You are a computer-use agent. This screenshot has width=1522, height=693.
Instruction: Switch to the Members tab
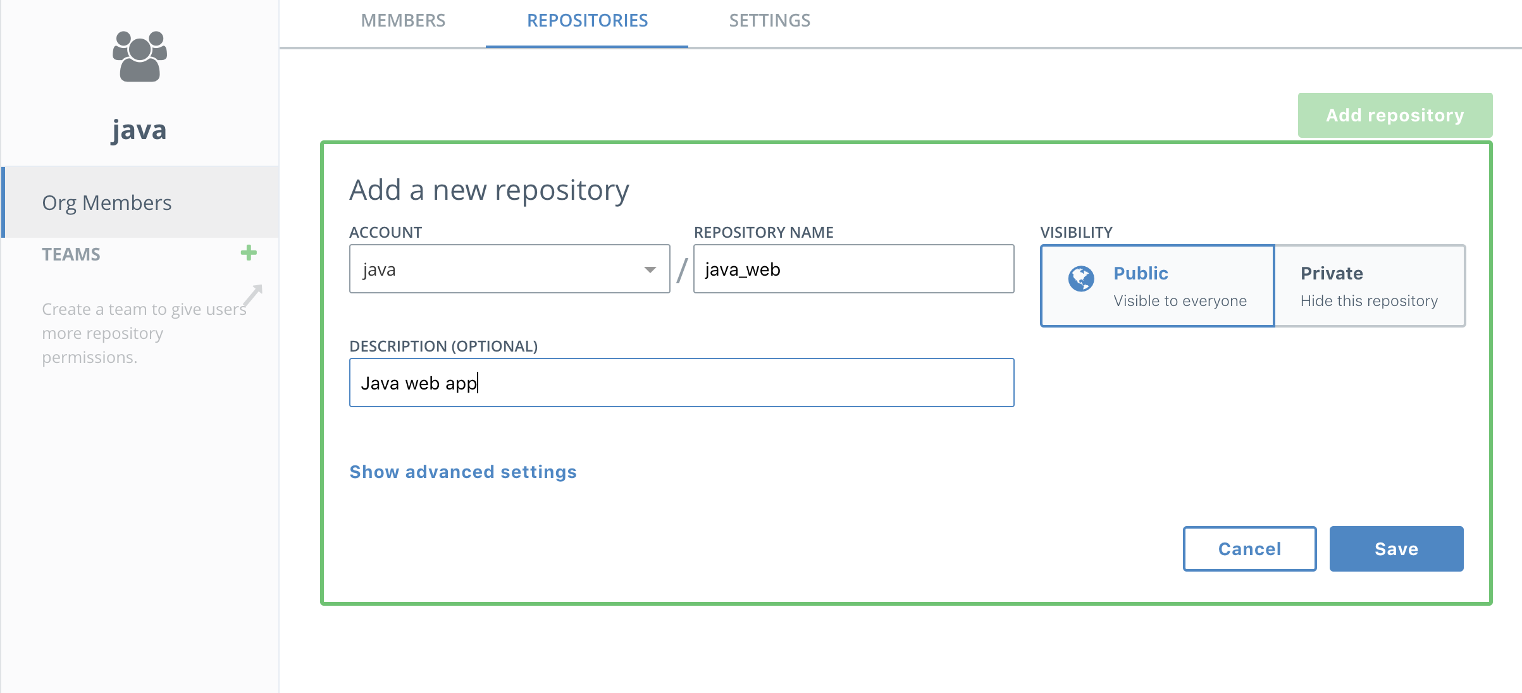pos(403,21)
